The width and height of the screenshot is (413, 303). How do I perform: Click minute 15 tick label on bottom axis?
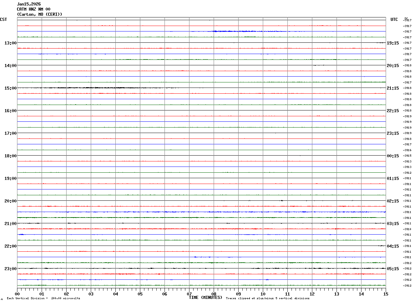pos(386,294)
